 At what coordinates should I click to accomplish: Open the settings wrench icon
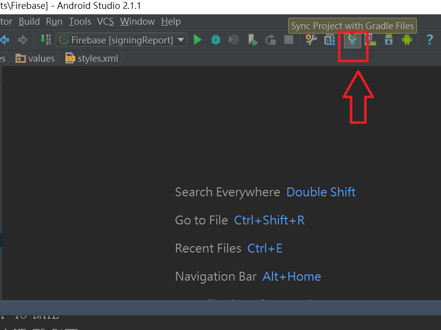(x=311, y=40)
